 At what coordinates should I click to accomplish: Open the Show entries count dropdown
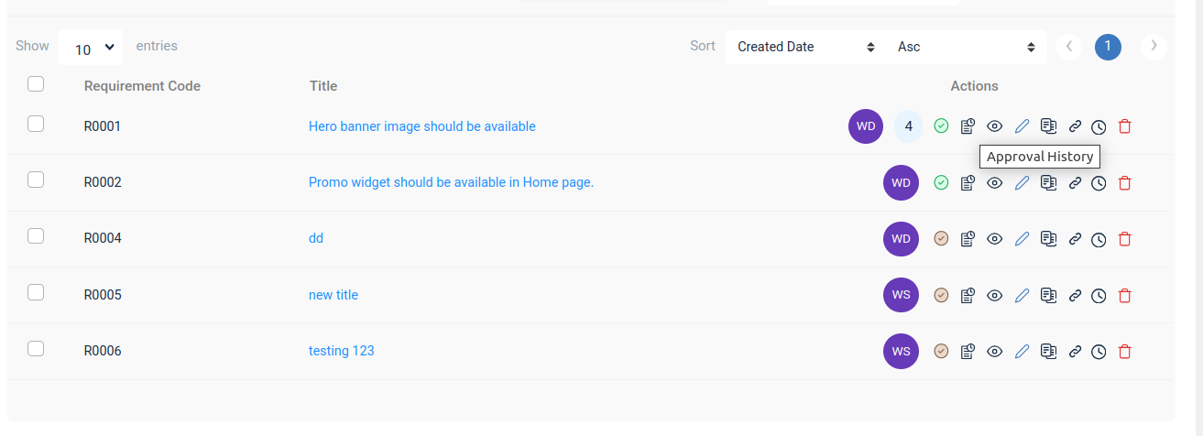coord(90,47)
